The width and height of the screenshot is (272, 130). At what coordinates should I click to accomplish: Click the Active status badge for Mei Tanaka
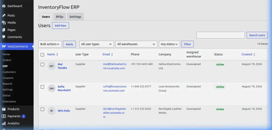pos(220,64)
